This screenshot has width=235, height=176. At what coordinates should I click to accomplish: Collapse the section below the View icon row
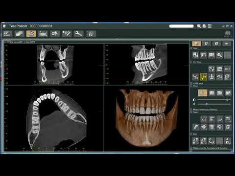point(191,62)
